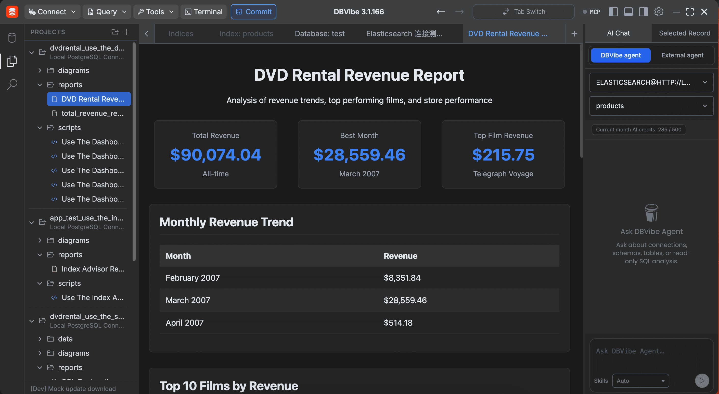This screenshot has height=394, width=719.
Task: Click the Commit button
Action: [253, 12]
